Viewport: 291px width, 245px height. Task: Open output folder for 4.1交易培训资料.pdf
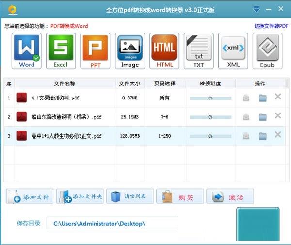(x=262, y=98)
